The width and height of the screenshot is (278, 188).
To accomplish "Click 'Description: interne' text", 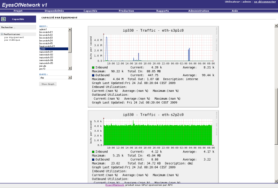I will pyautogui.click(x=181, y=79).
